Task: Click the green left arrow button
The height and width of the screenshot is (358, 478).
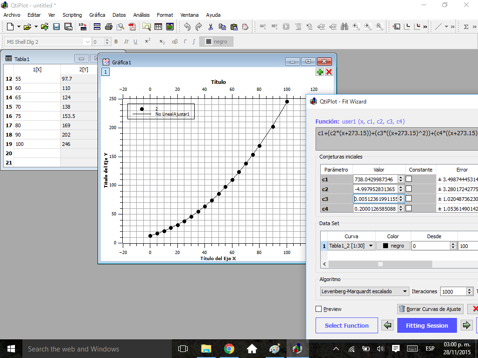Action: [x=387, y=325]
